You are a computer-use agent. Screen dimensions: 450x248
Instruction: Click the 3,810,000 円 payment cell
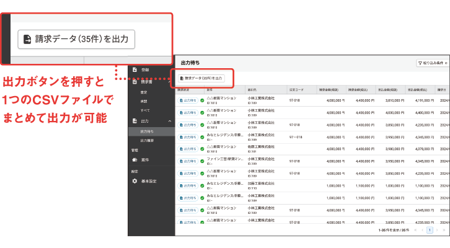coord(395,100)
